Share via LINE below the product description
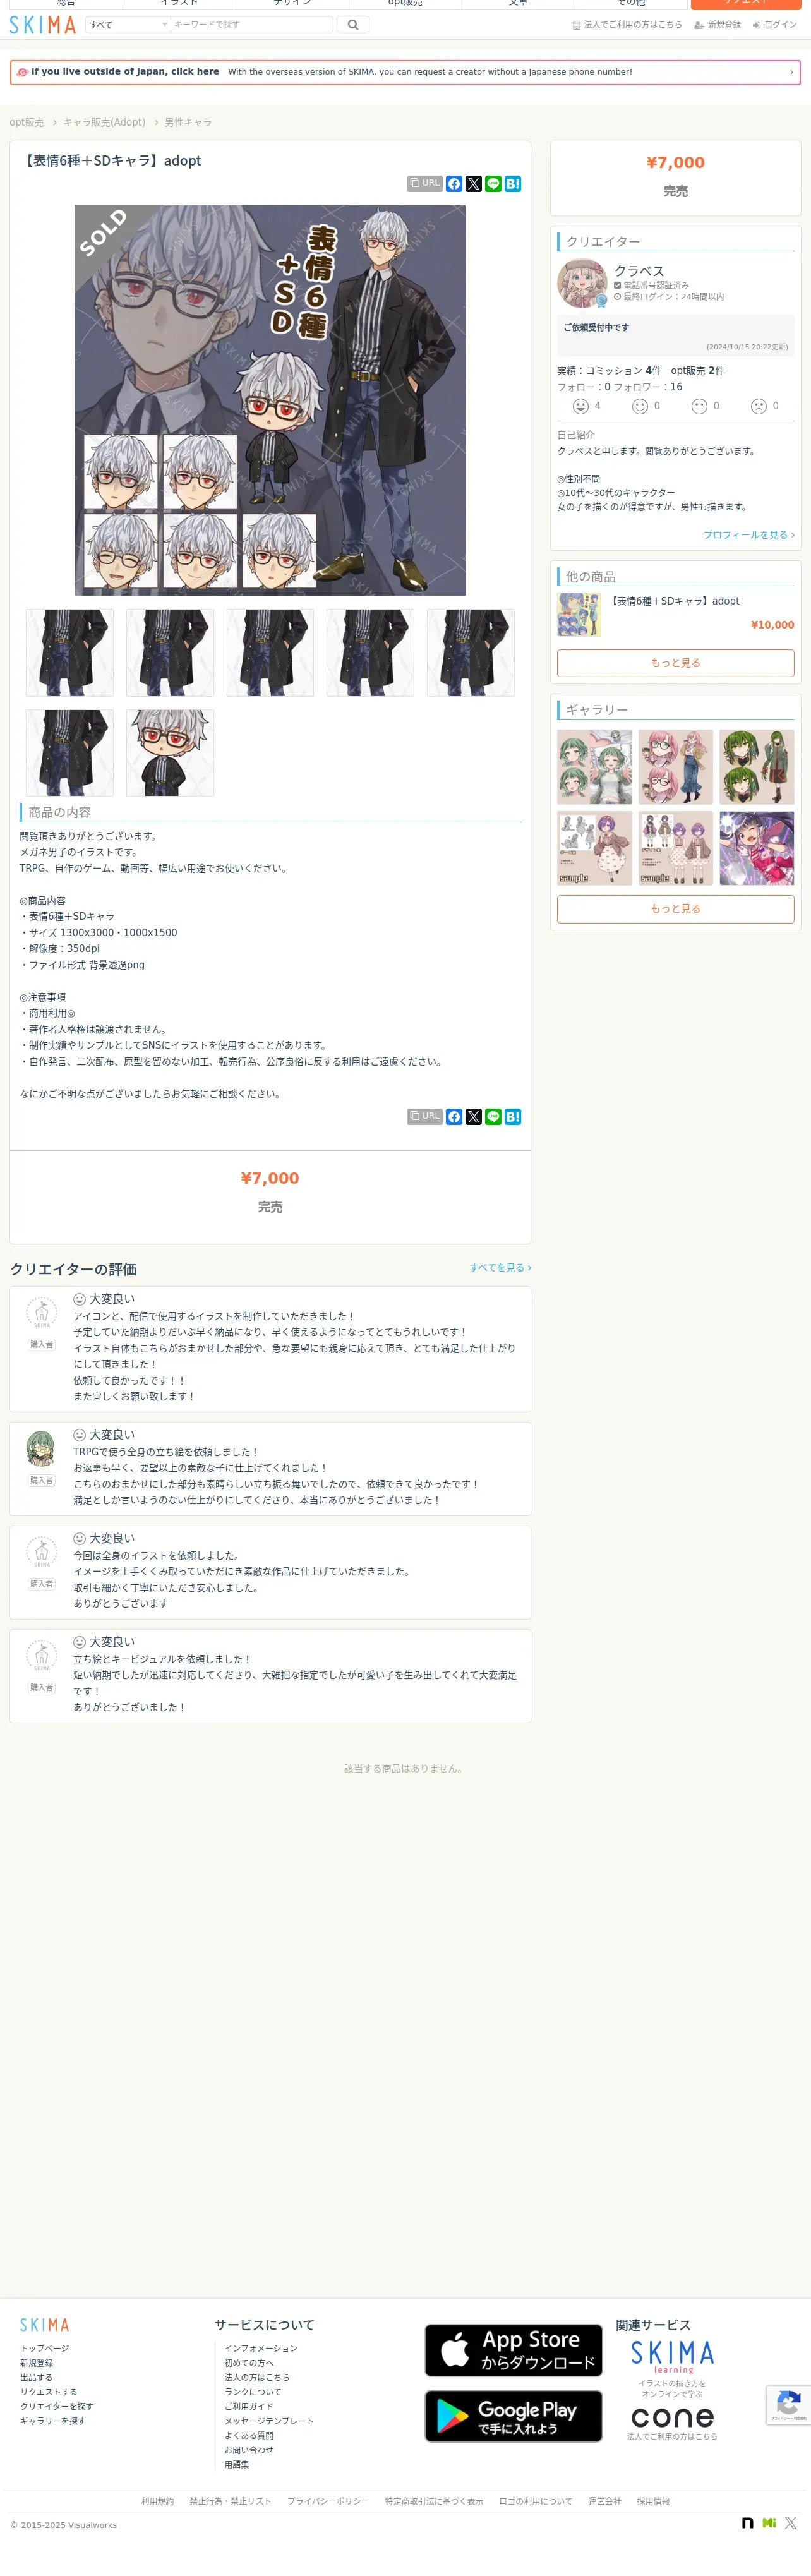This screenshot has width=811, height=2576. tap(493, 1117)
